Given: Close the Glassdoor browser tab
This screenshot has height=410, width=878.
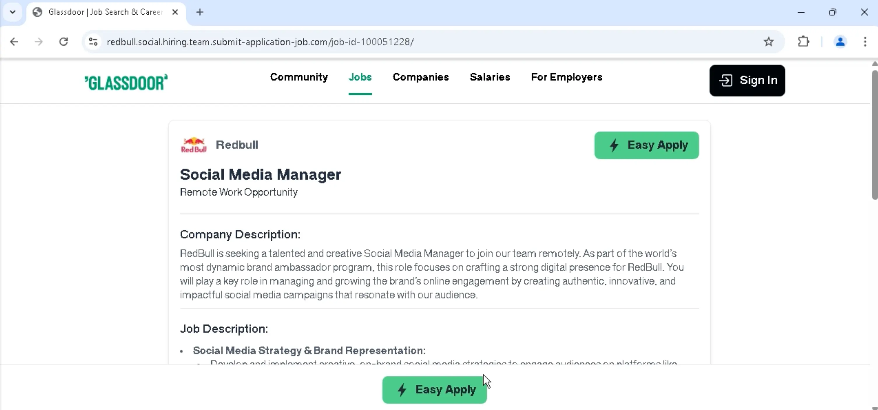Looking at the screenshot, I should pos(175,12).
